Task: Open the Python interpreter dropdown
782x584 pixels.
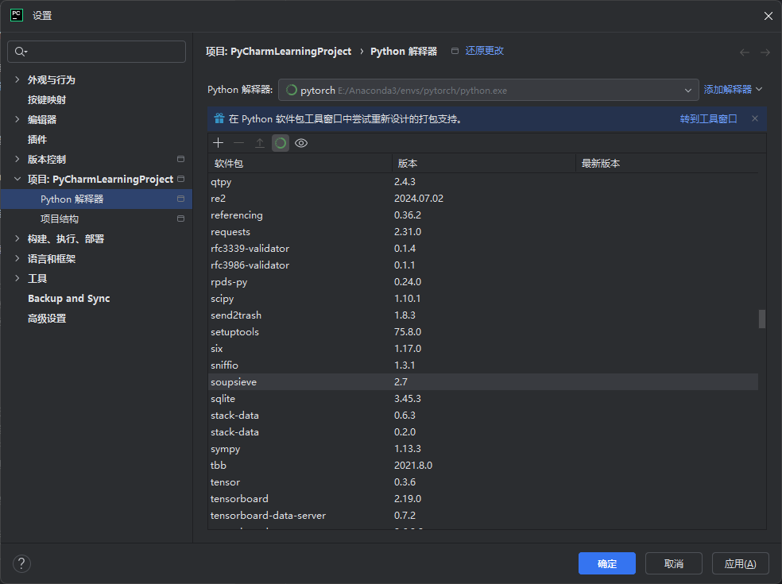Action: [488, 91]
